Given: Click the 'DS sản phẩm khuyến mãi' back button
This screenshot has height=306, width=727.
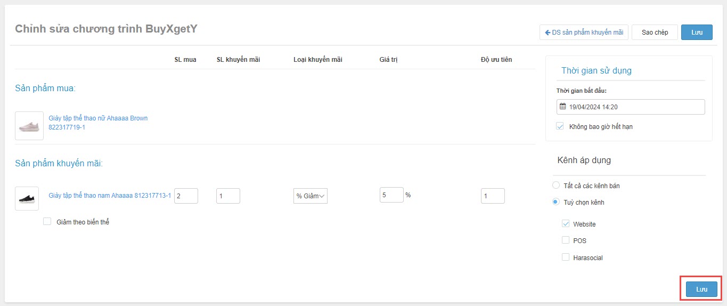Looking at the screenshot, I should [x=584, y=32].
